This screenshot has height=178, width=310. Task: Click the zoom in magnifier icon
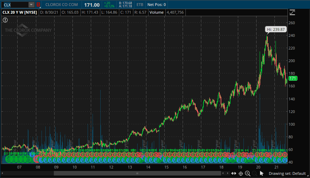[247, 173]
